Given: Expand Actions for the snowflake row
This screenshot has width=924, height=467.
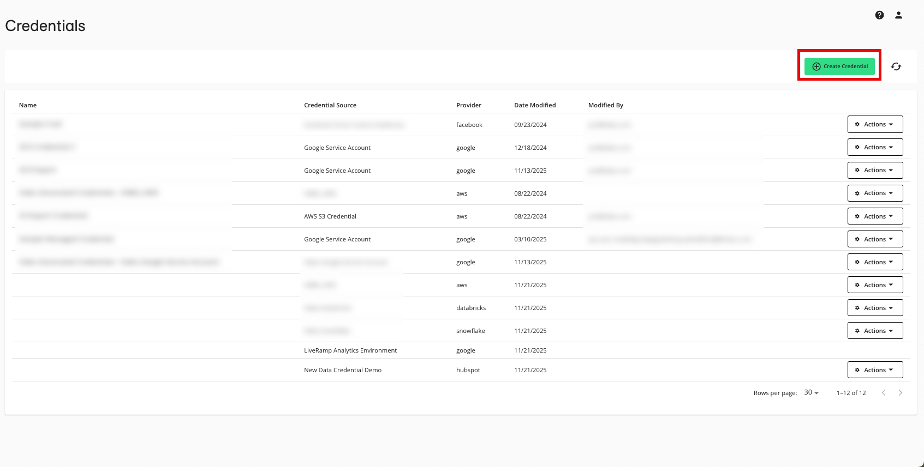Looking at the screenshot, I should click(875, 331).
